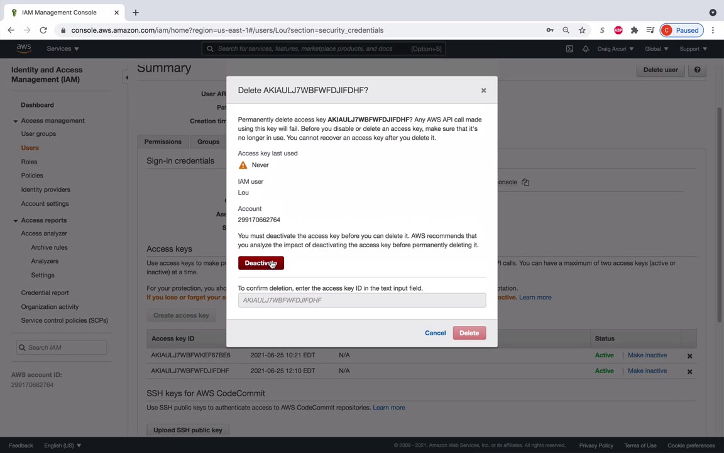Open the notifications bell icon
The width and height of the screenshot is (724, 453).
coord(586,48)
